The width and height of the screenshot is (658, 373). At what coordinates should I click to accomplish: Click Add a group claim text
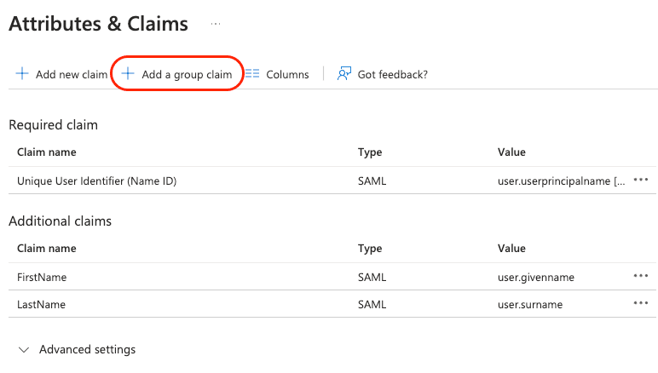coord(187,75)
